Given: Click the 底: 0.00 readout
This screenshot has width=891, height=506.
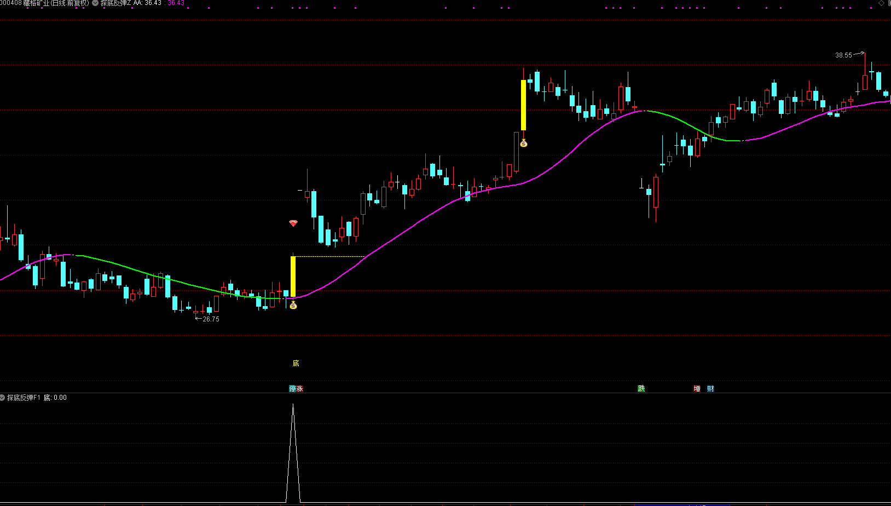Looking at the screenshot, I should pyautogui.click(x=55, y=398).
